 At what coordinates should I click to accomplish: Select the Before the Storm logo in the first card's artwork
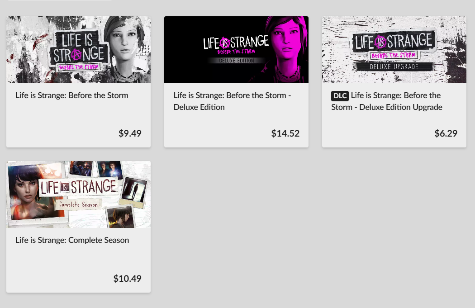tap(78, 50)
